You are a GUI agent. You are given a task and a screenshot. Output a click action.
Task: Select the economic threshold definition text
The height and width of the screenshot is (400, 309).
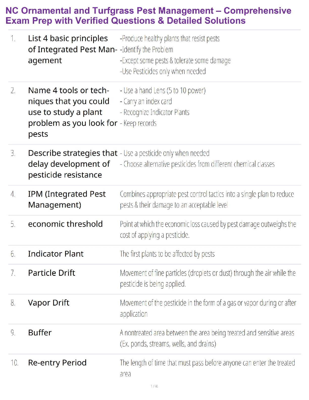point(208,229)
